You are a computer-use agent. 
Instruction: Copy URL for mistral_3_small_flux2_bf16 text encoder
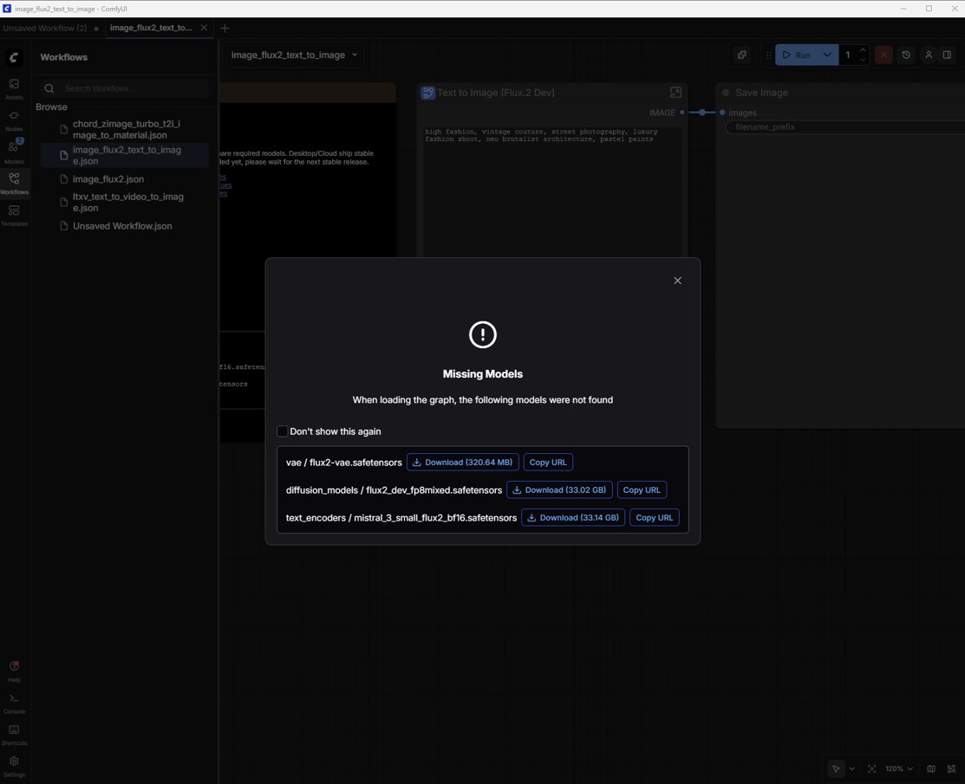coord(654,518)
